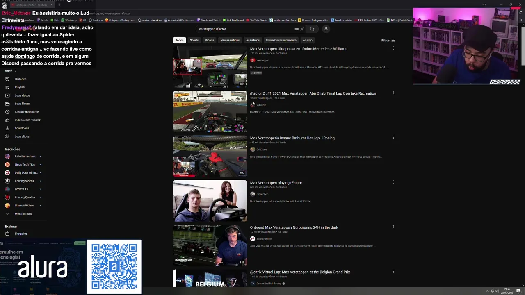Viewport: 525px width, 295px height.
Task: Open Xracing Quedas subscription
Action: pos(24,197)
